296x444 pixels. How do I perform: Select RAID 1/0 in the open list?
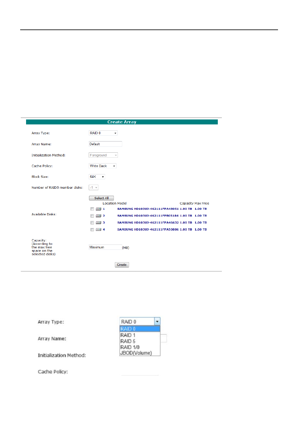(x=140, y=347)
